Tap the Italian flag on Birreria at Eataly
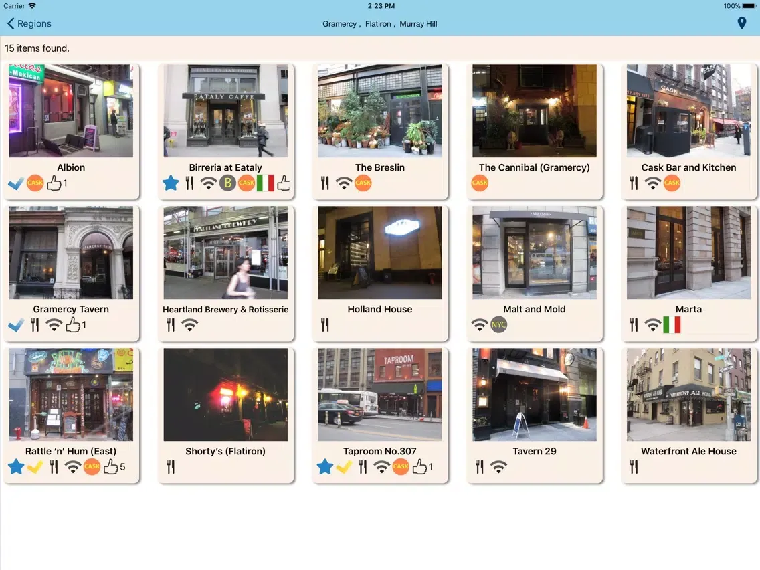This screenshot has width=760, height=570. click(265, 183)
